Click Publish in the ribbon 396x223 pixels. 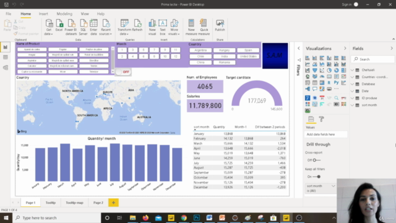pyautogui.click(x=220, y=26)
